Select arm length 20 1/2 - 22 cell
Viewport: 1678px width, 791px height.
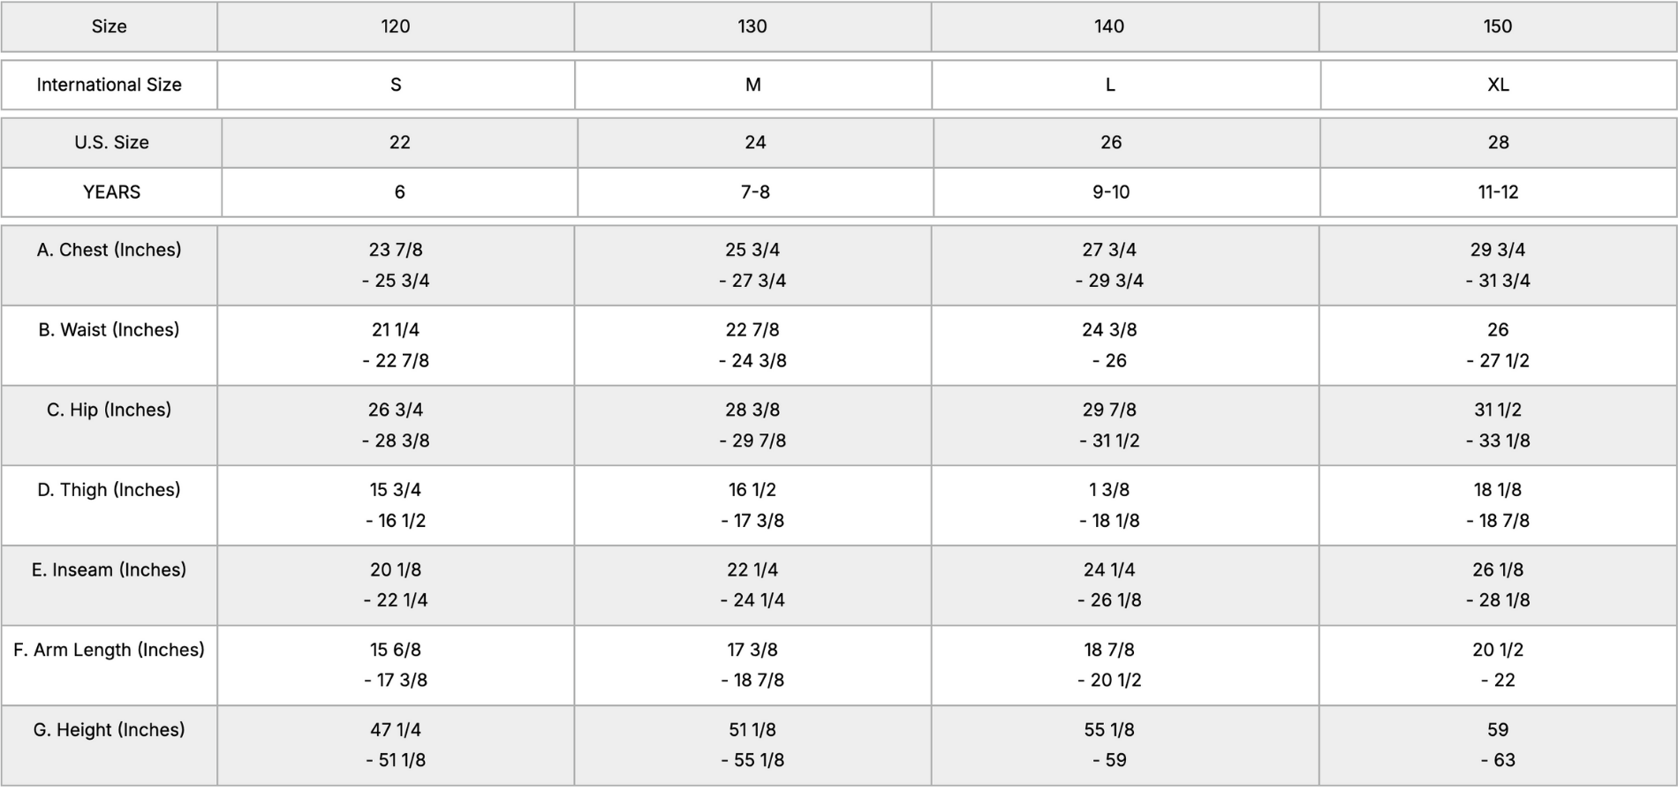[x=1498, y=666]
